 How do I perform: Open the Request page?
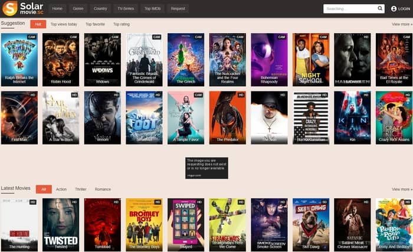178,8
